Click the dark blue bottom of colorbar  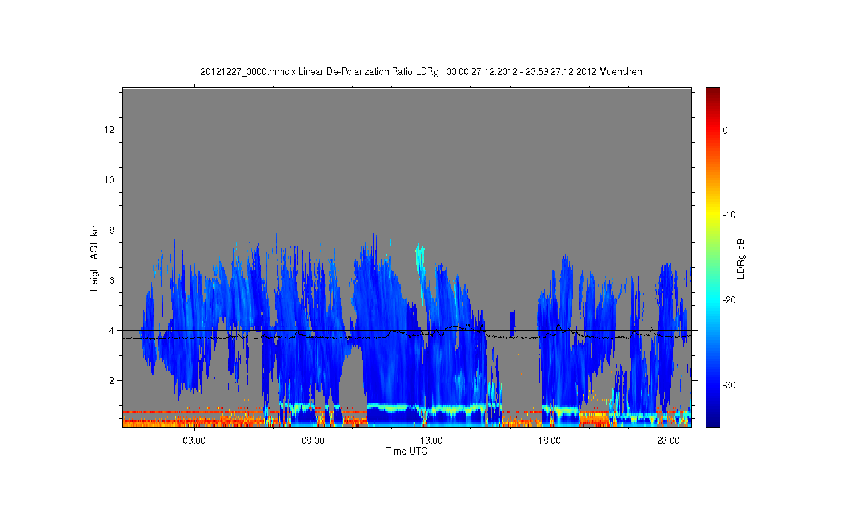click(712, 421)
